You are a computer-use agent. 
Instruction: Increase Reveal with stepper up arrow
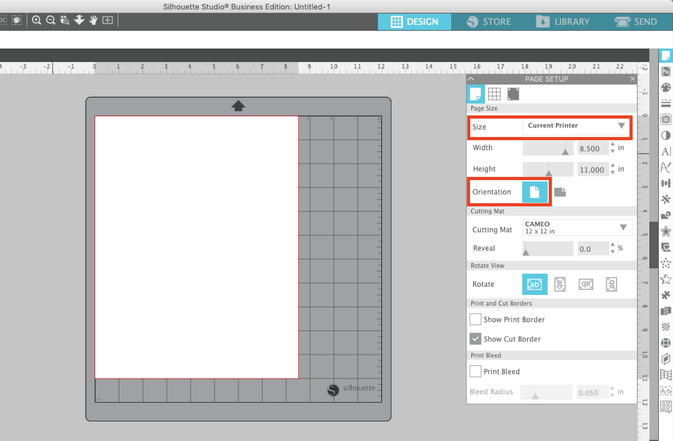coord(613,244)
